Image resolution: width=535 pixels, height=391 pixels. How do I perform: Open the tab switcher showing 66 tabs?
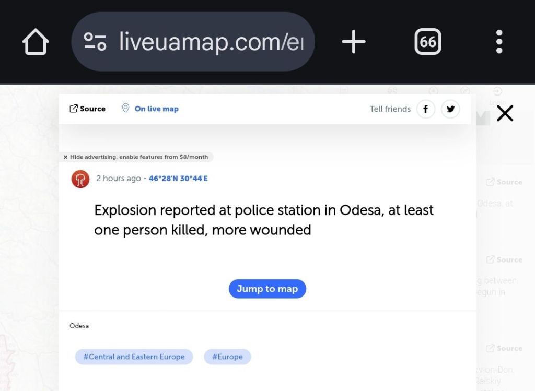tap(427, 42)
